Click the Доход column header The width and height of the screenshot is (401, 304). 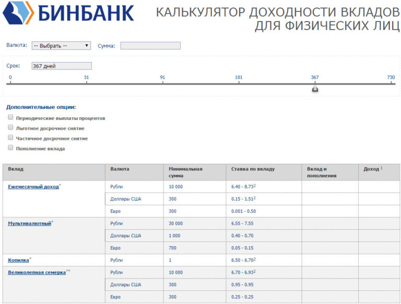click(x=379, y=173)
